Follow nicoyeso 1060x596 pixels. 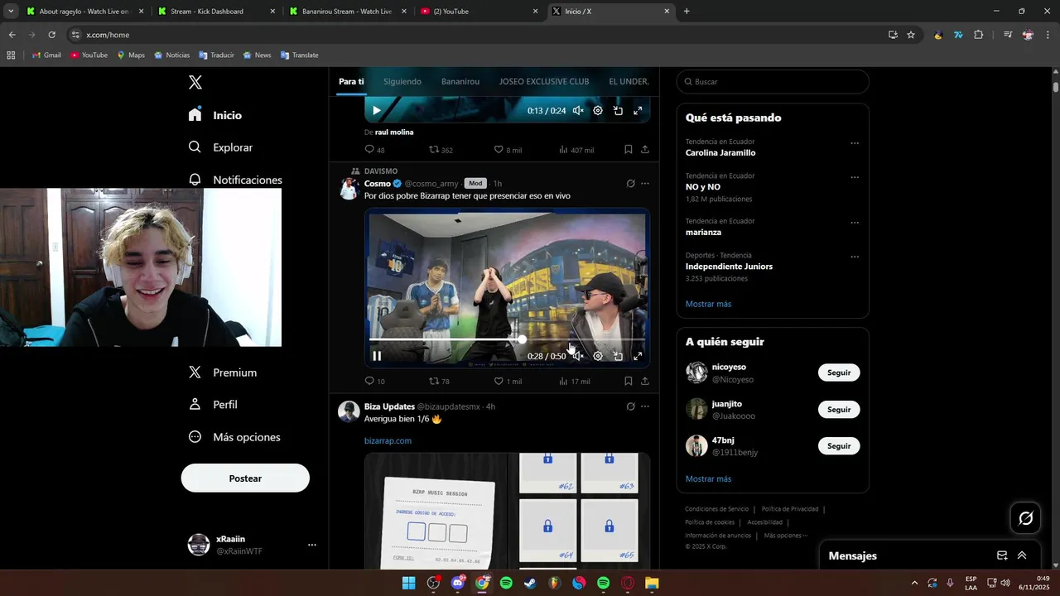pos(839,372)
